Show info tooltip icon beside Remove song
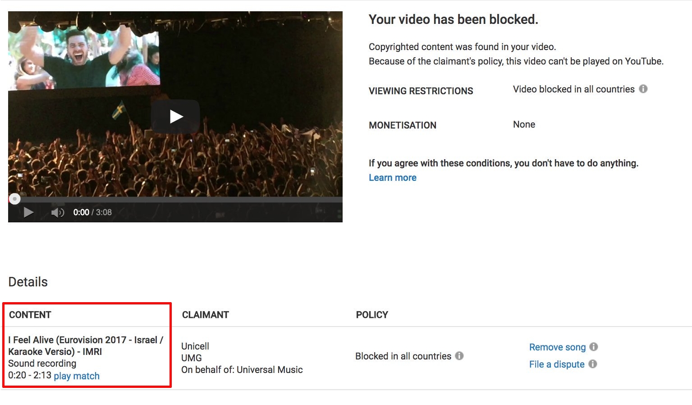 click(x=594, y=347)
